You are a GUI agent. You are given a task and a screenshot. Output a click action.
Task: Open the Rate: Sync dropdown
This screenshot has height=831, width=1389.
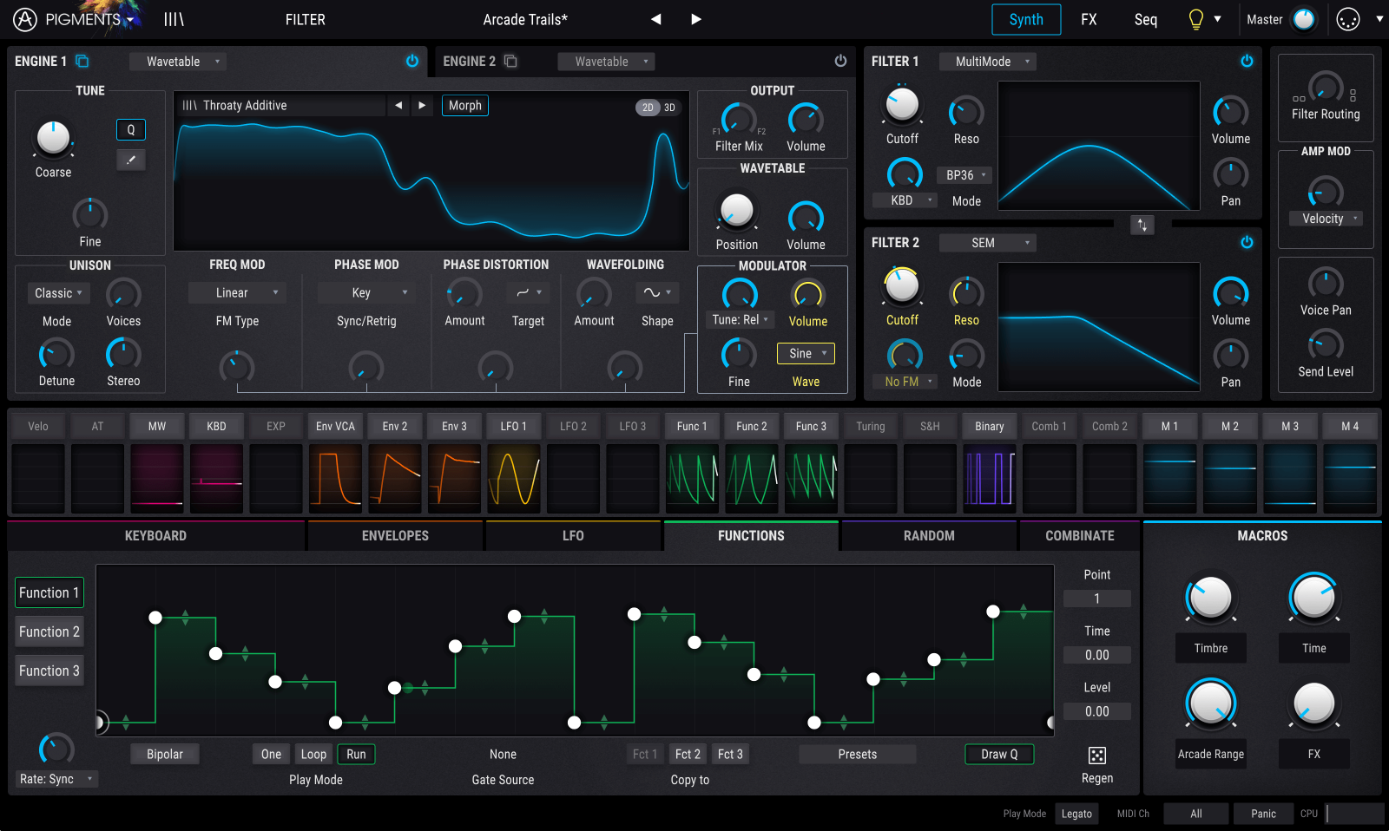[x=56, y=779]
